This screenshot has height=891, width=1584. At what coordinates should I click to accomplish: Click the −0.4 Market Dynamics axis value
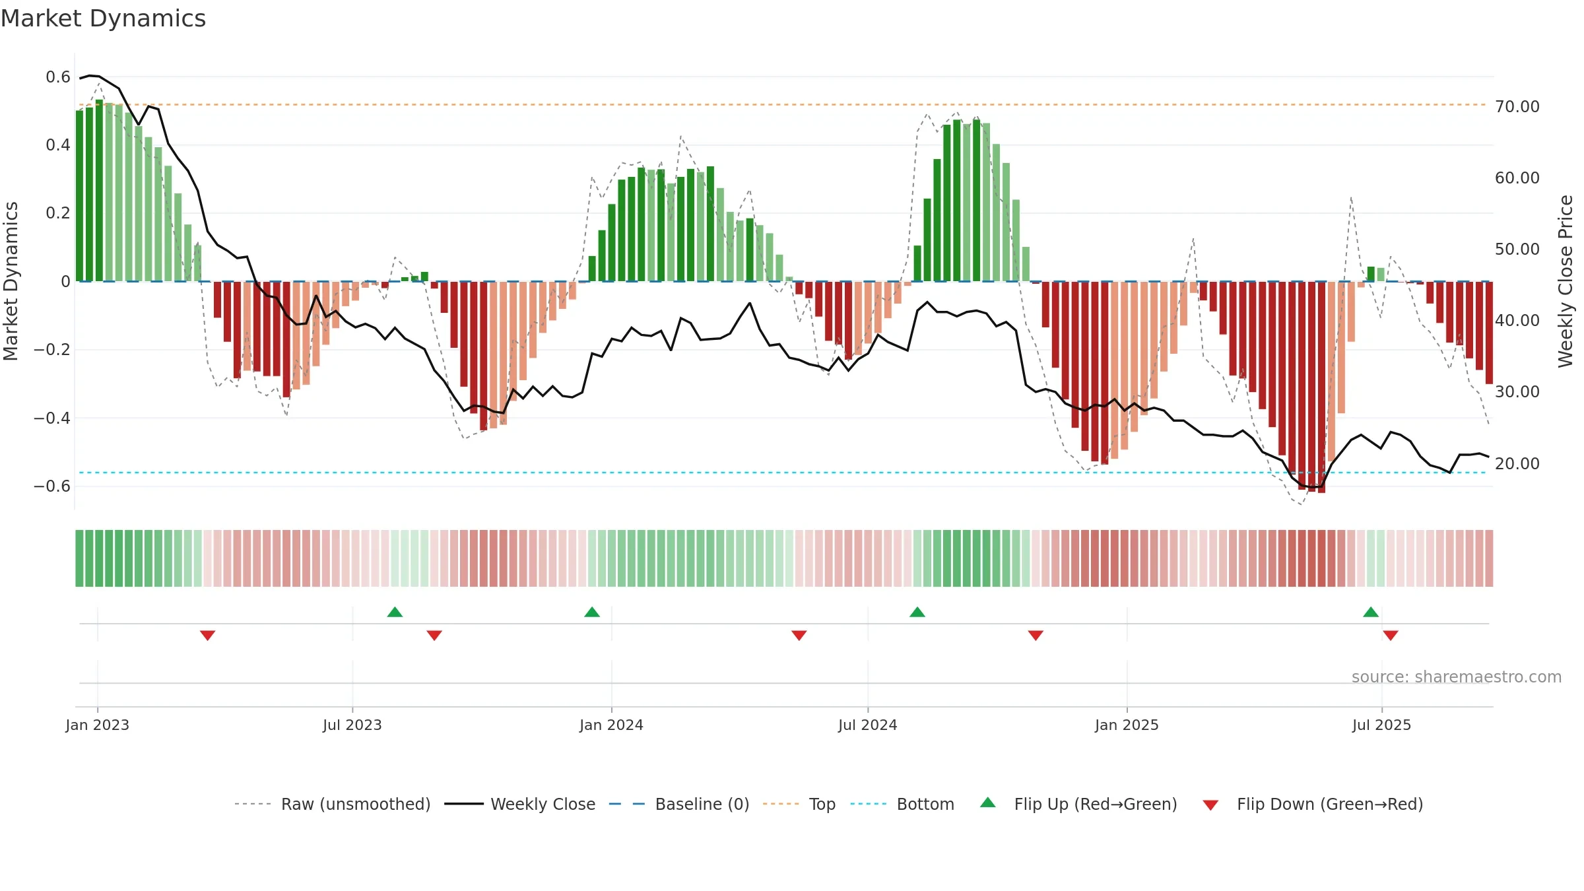coord(52,418)
